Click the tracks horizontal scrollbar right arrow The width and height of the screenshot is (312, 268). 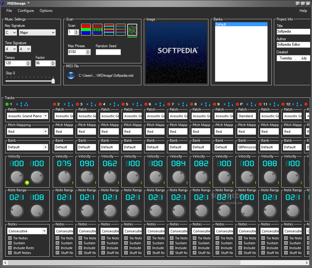307,263
